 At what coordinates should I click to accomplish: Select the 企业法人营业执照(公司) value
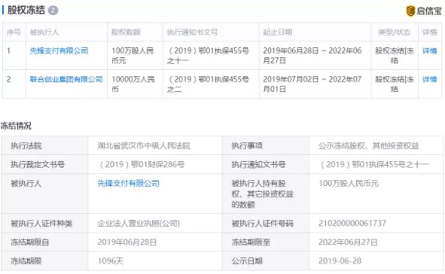coord(139,224)
